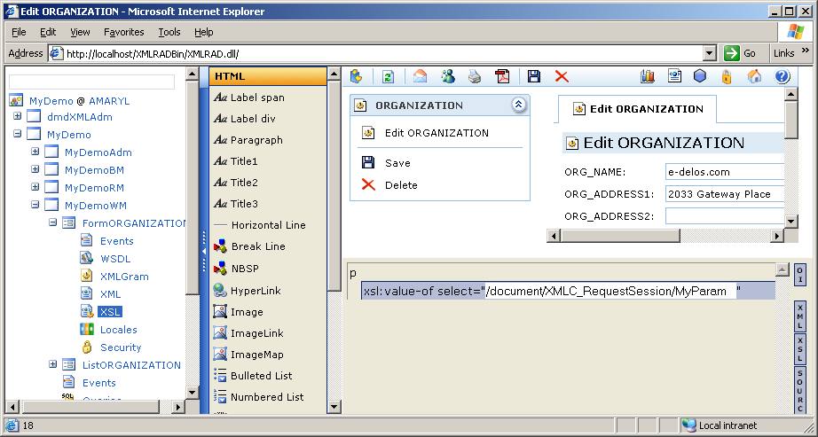
Task: Click the PDF export icon
Action: [502, 76]
